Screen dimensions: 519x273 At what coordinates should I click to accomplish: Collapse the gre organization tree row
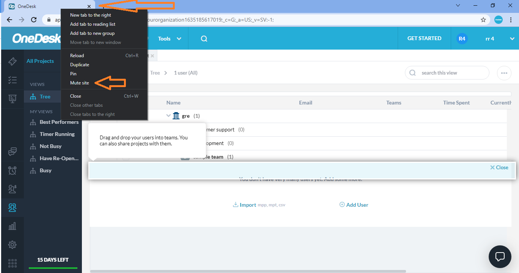(169, 116)
